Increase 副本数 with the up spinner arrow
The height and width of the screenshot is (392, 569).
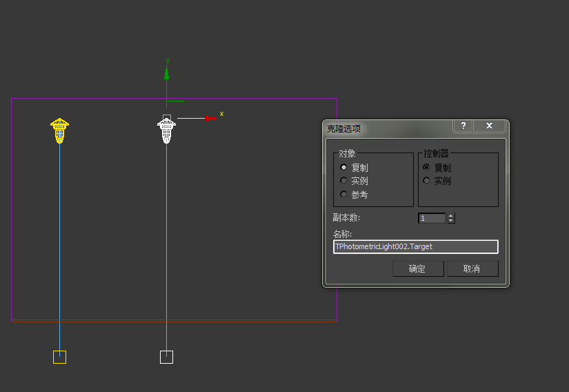(450, 215)
